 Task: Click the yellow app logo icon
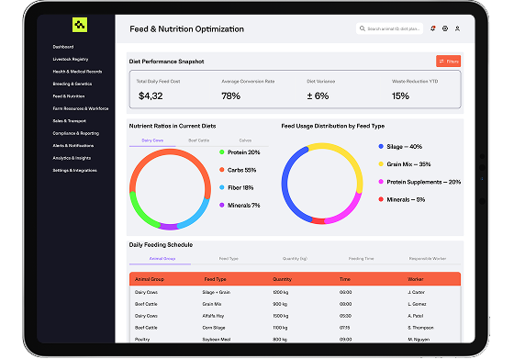pos(80,25)
